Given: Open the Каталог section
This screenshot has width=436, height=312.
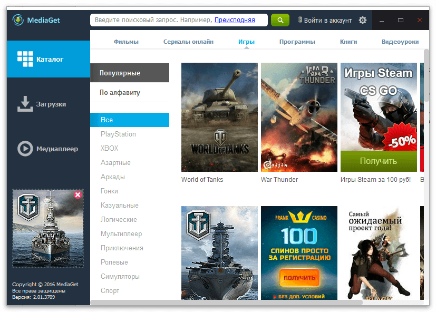Looking at the screenshot, I should [49, 59].
